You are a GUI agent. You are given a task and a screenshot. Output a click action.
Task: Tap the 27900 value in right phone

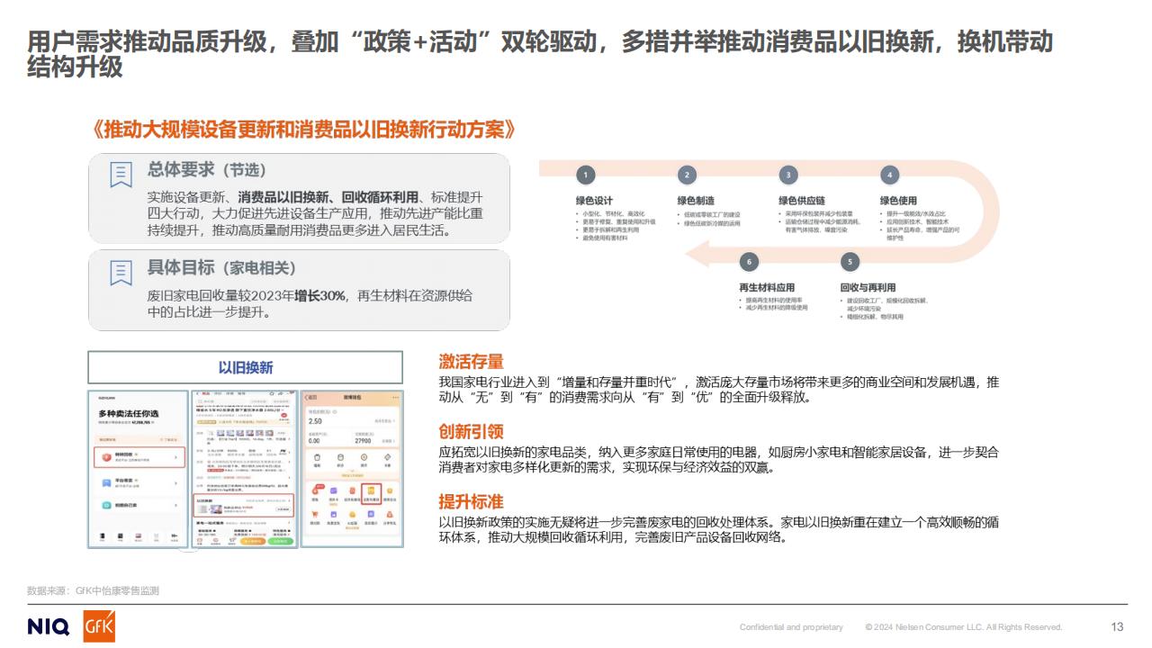[x=364, y=441]
